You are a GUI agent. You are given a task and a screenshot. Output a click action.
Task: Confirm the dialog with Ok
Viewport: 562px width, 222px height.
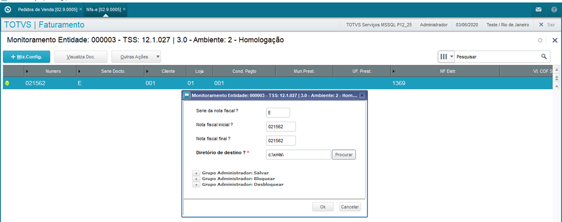(322, 207)
